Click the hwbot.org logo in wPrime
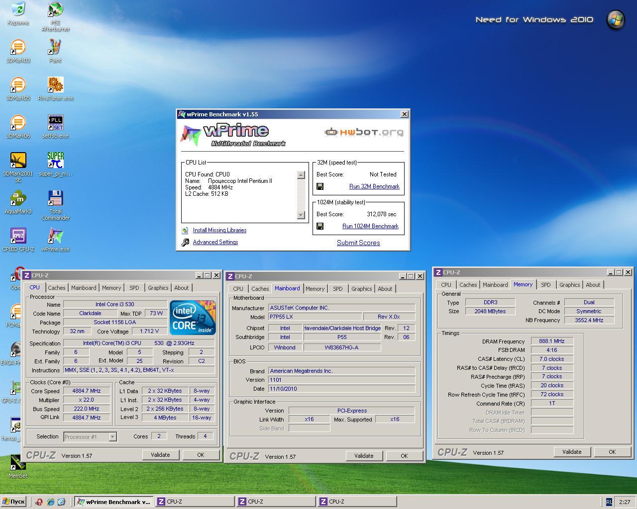This screenshot has width=637, height=509. point(364,132)
